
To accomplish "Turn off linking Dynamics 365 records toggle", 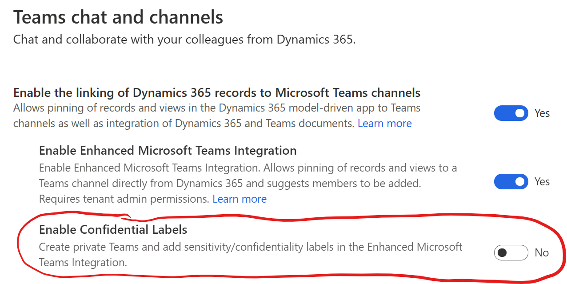I will [511, 113].
